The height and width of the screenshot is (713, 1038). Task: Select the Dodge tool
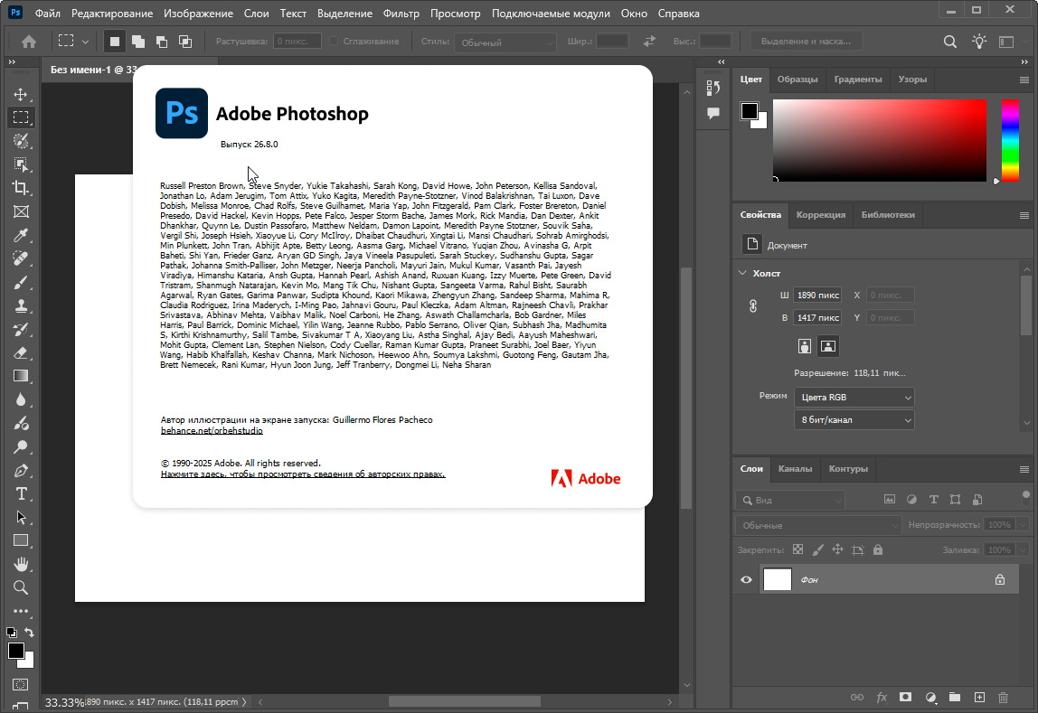click(x=21, y=447)
